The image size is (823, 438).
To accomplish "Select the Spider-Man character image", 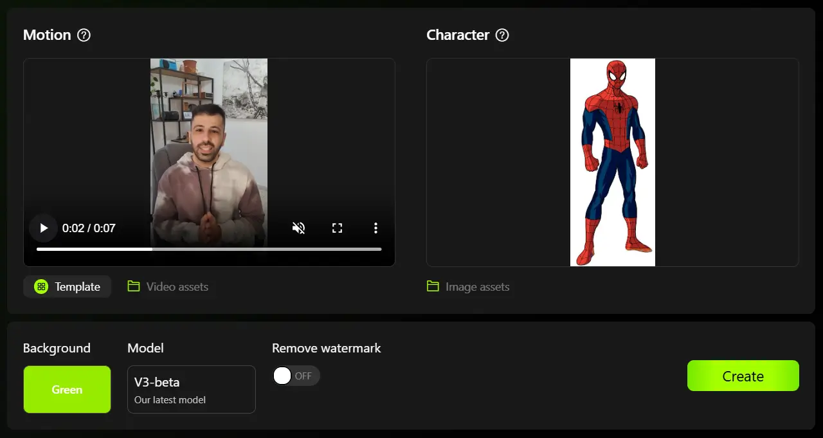I will 613,162.
